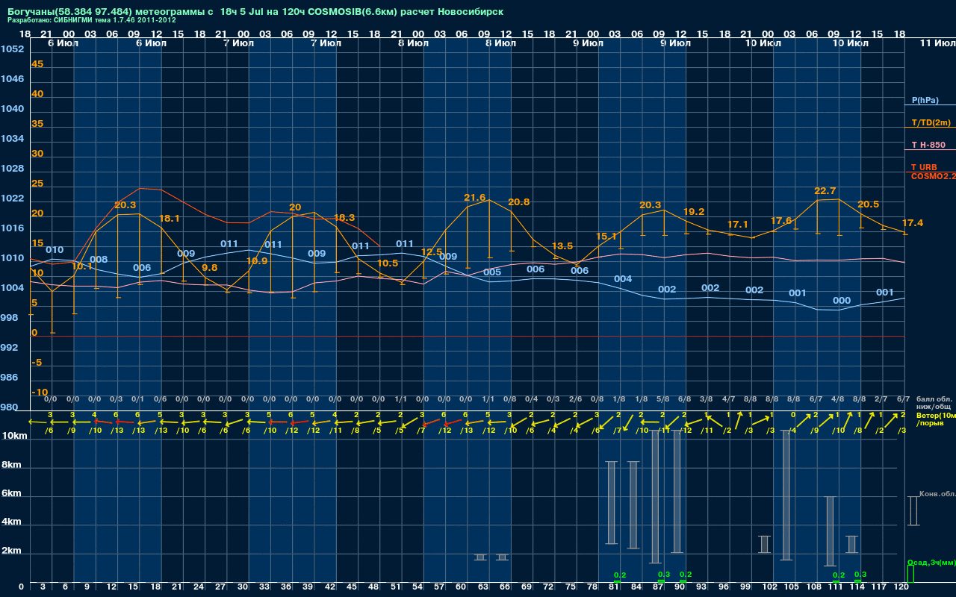Click the 45 temperature axis label
The height and width of the screenshot is (597, 956).
[x=37, y=64]
